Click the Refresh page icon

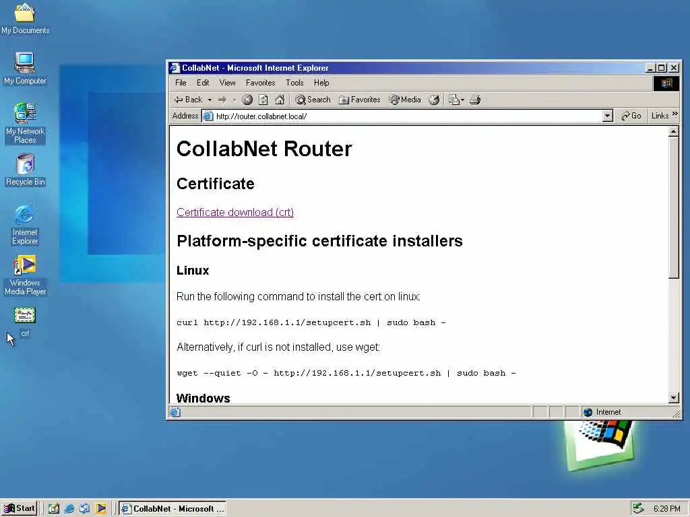tap(263, 100)
